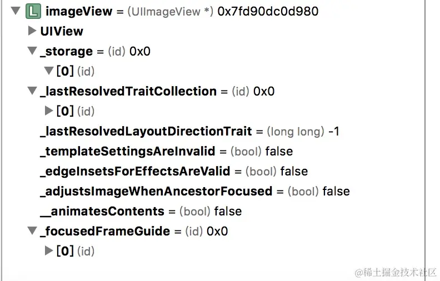This screenshot has height=281, width=440.
Task: Collapse the _storage variable node
Action: point(32,52)
